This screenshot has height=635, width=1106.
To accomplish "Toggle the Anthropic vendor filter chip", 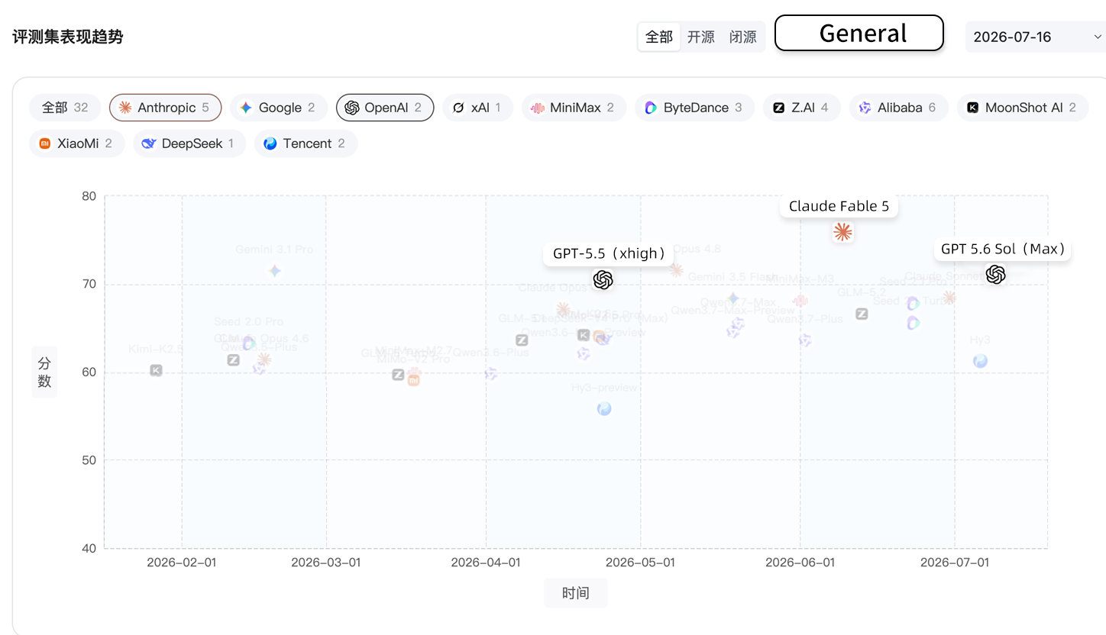I will click(x=165, y=108).
